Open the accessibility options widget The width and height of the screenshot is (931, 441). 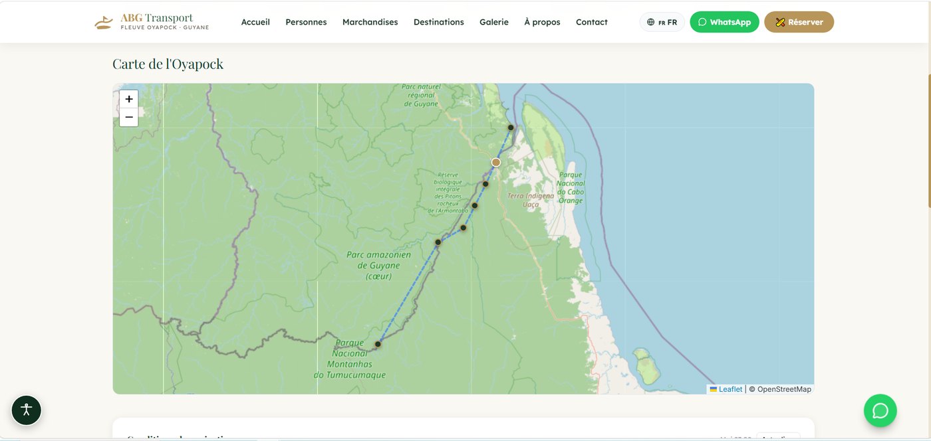tap(27, 410)
